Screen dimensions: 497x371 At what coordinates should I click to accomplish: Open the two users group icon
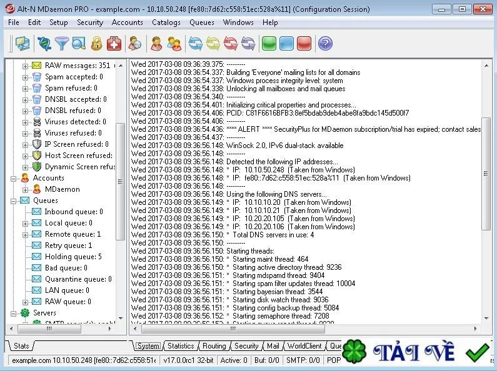(x=174, y=44)
